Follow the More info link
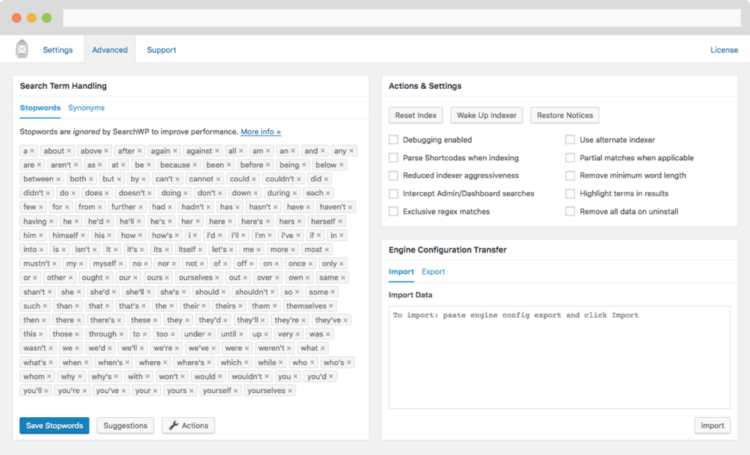Viewport: 750px width, 455px height. tap(261, 132)
